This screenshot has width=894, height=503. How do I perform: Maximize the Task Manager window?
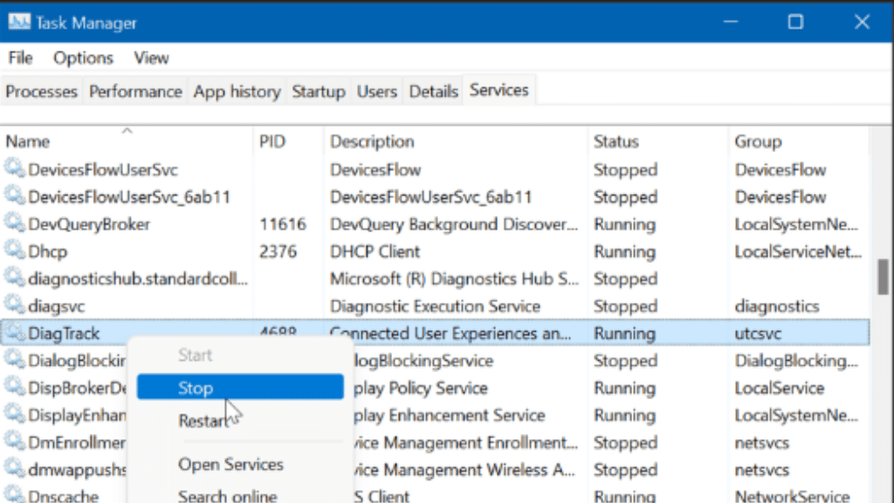point(795,22)
